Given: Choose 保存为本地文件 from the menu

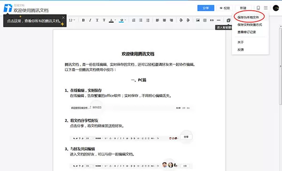Looking at the screenshot, I should coord(248,17).
